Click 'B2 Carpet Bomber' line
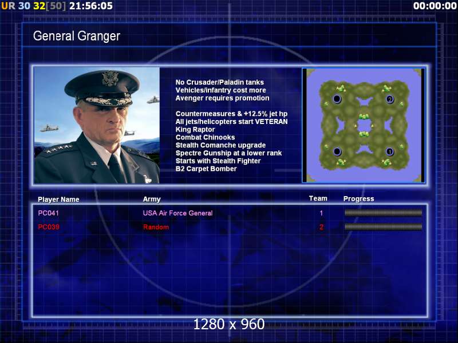The image size is (458, 343). (x=206, y=169)
